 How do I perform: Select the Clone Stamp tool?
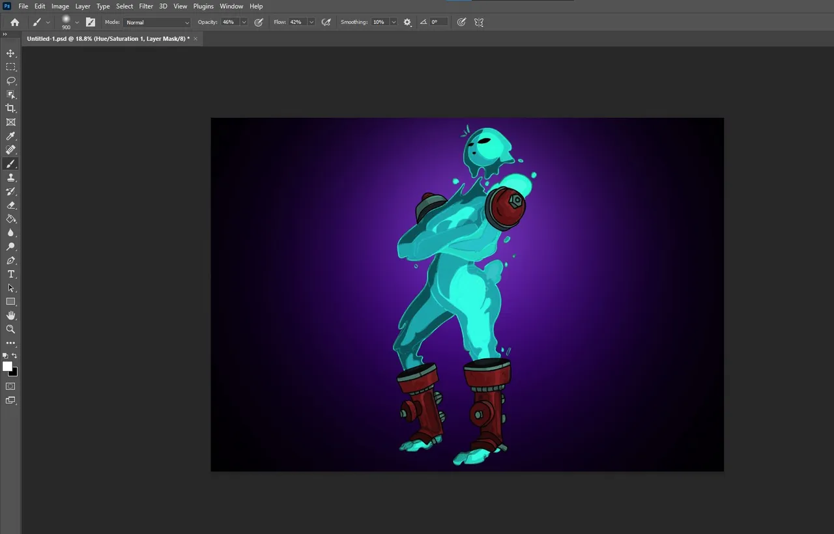click(x=10, y=178)
